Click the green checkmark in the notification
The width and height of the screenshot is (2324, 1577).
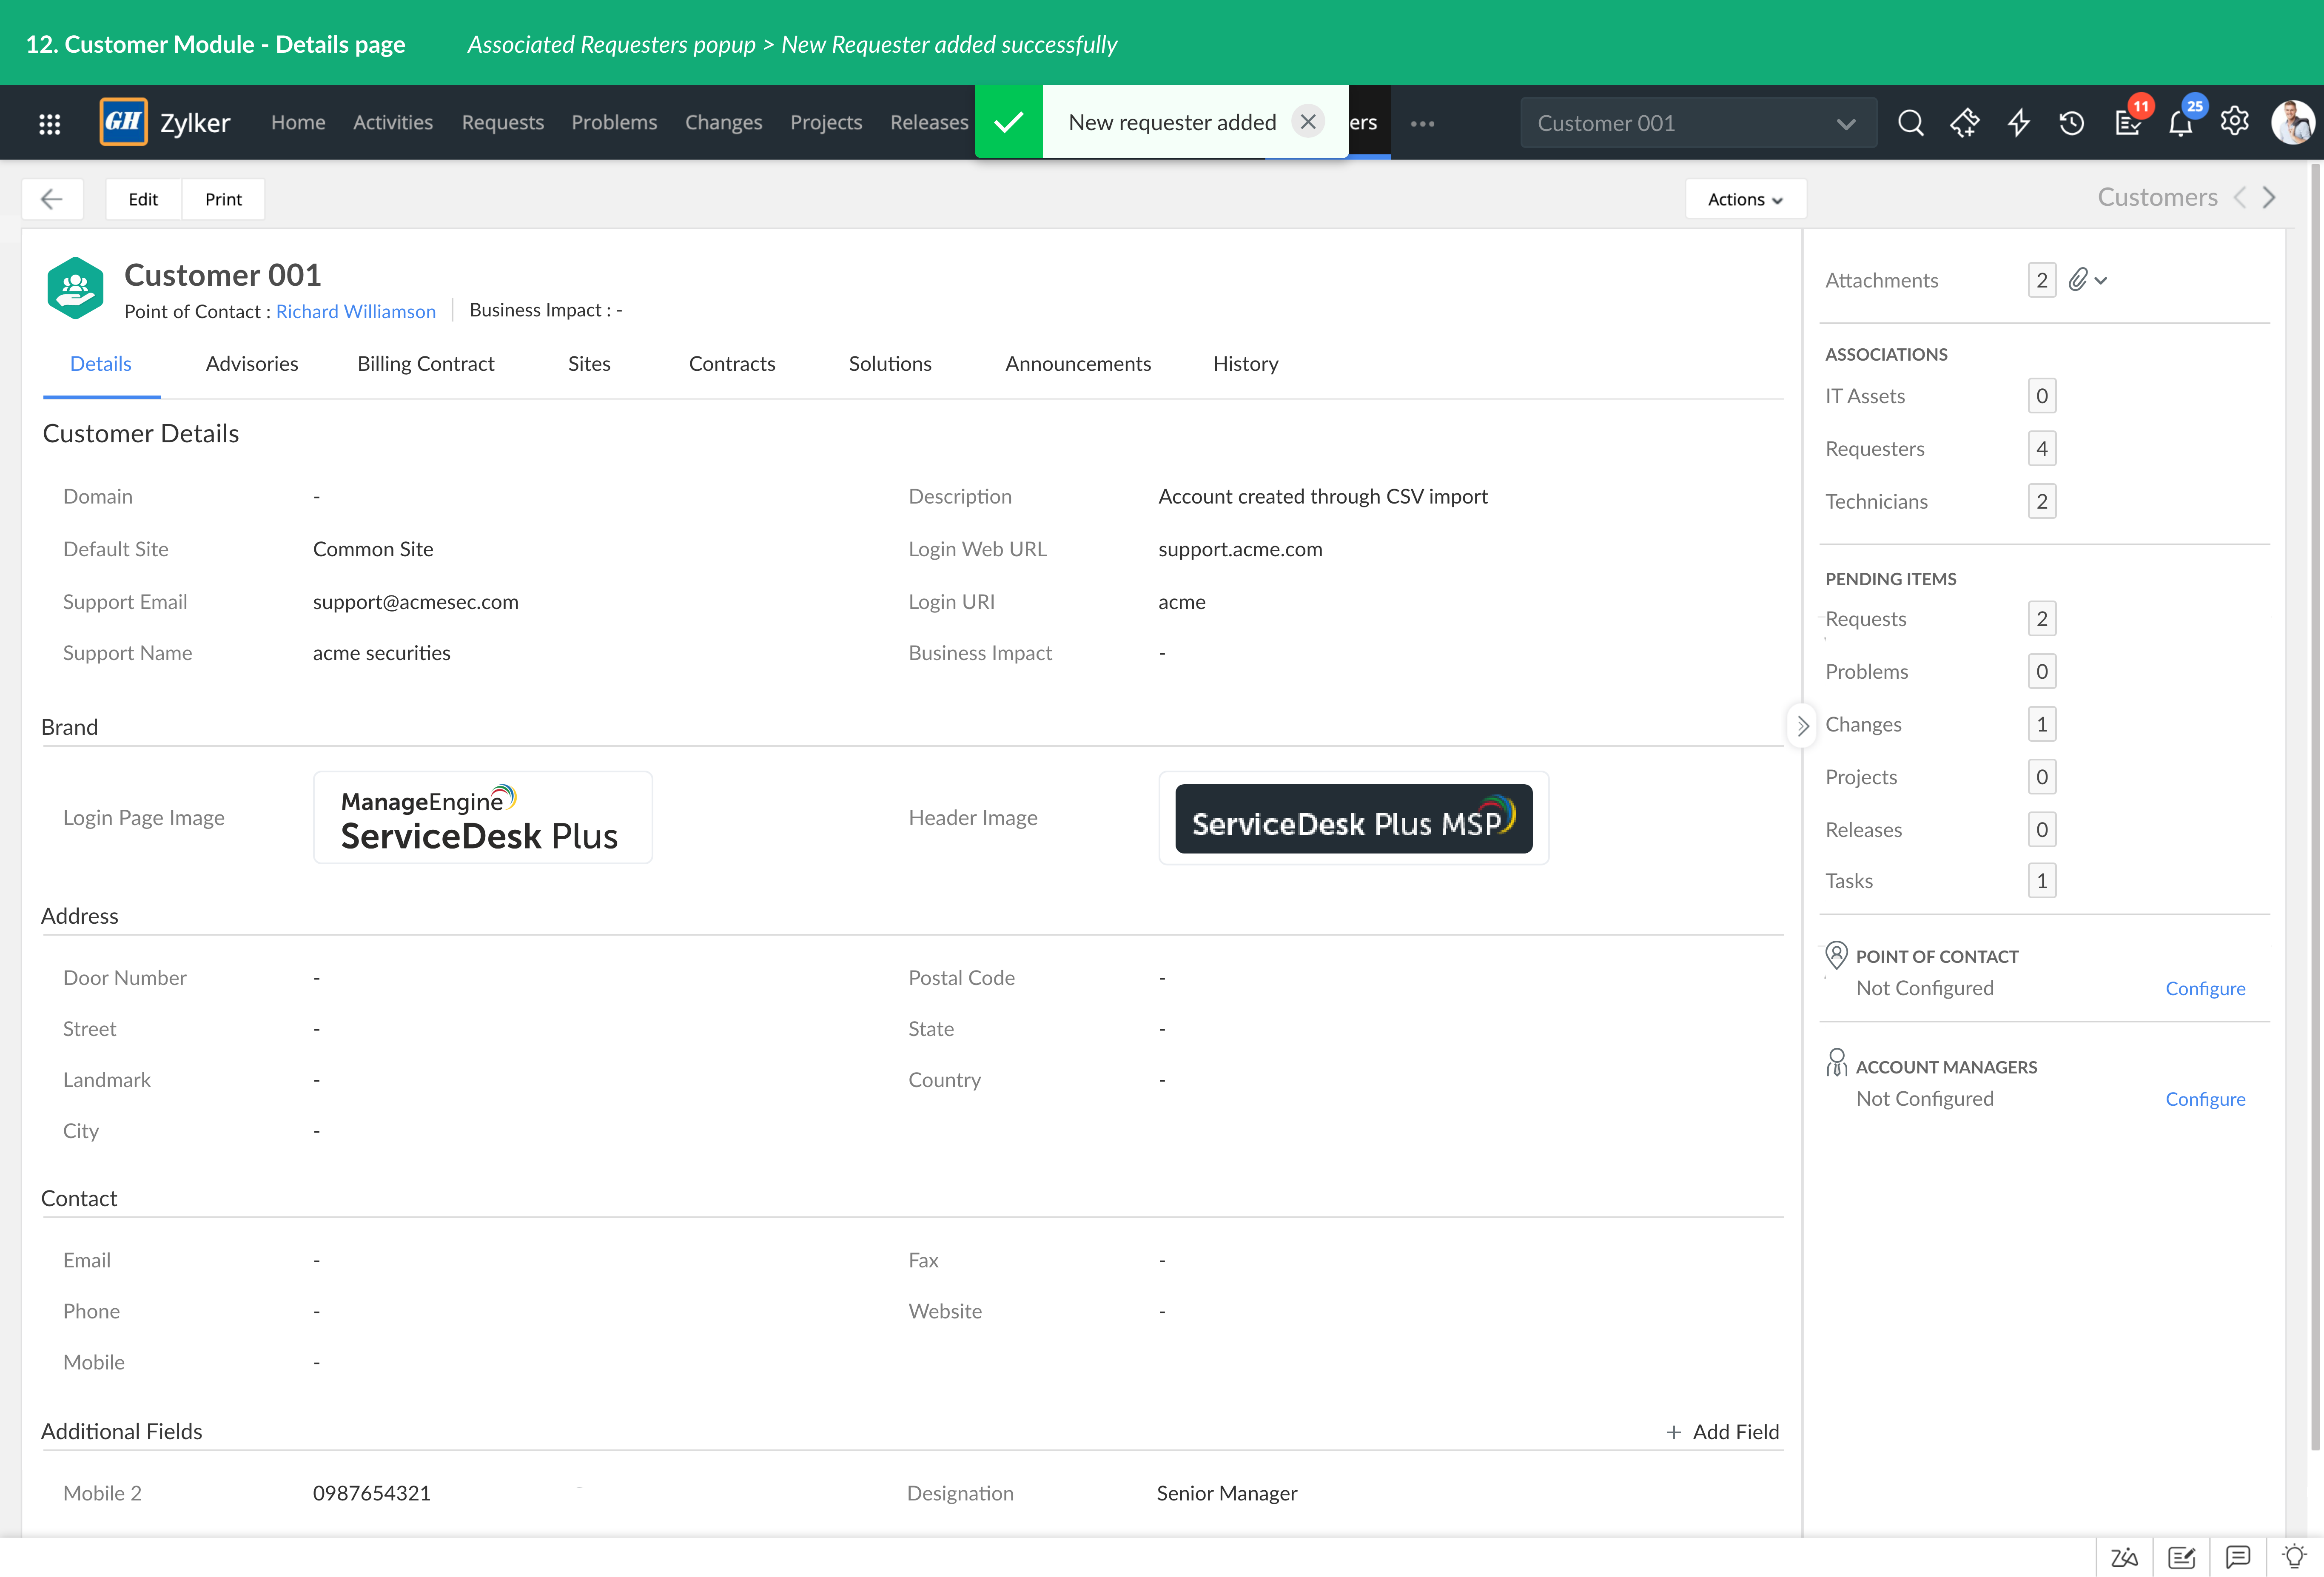pos(1009,122)
